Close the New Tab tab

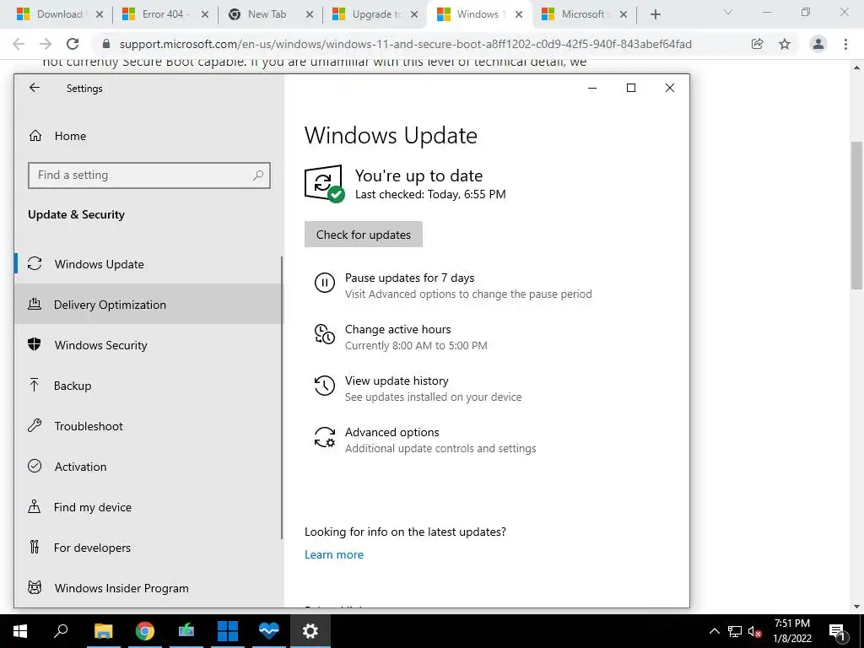310,15
